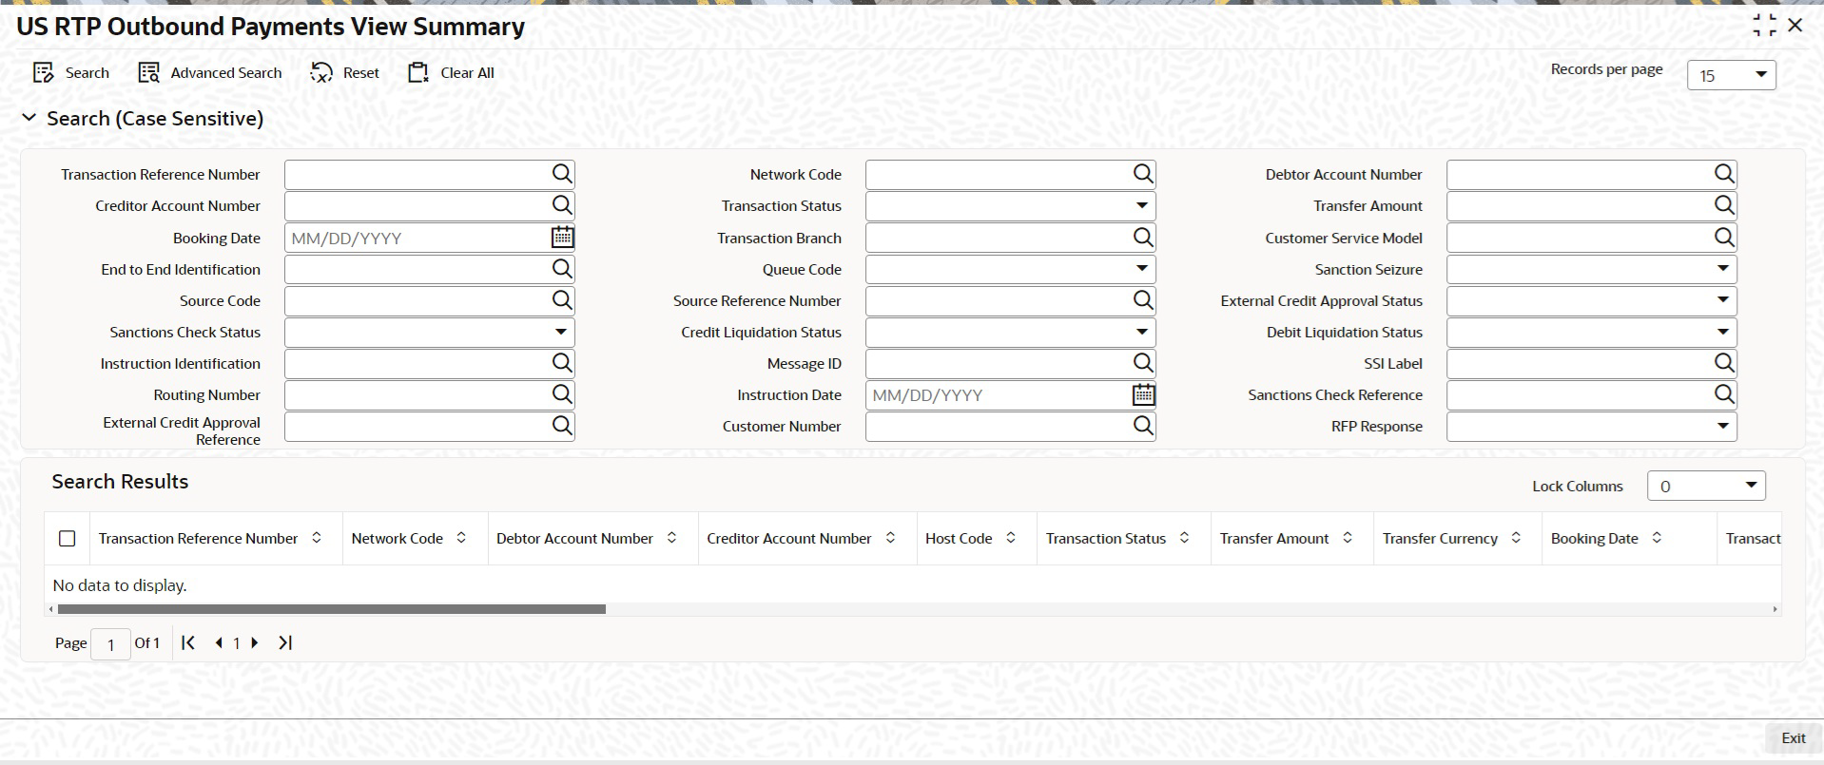Image resolution: width=1824 pixels, height=765 pixels.
Task: Sort by Network Code column
Action: point(461,538)
